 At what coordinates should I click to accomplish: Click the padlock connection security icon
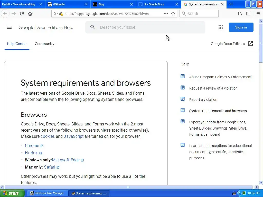[61, 14]
